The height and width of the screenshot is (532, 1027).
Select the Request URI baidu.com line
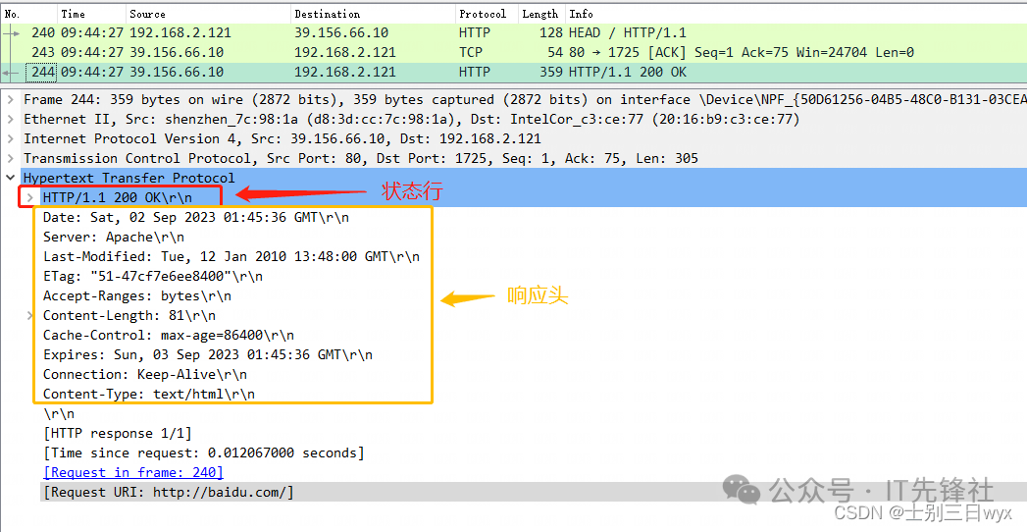click(168, 492)
